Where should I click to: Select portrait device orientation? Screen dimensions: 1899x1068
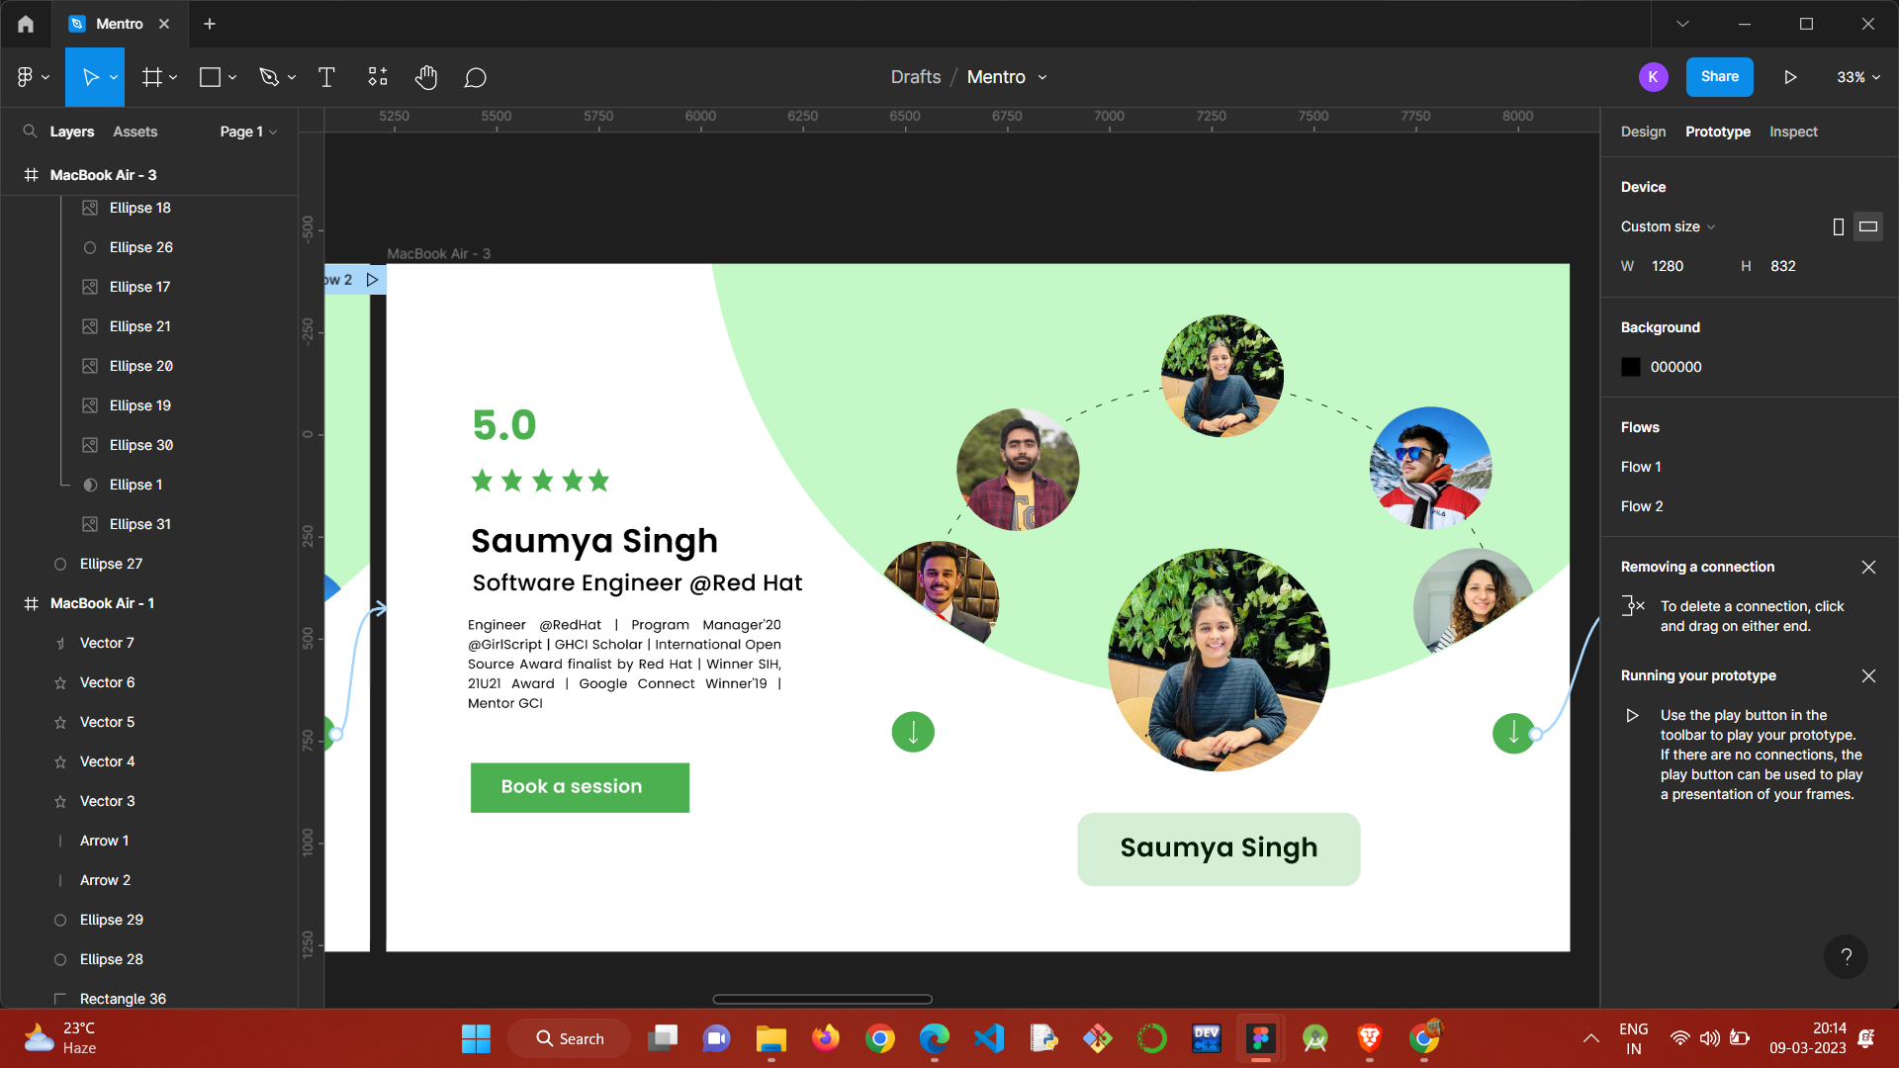1839,226
